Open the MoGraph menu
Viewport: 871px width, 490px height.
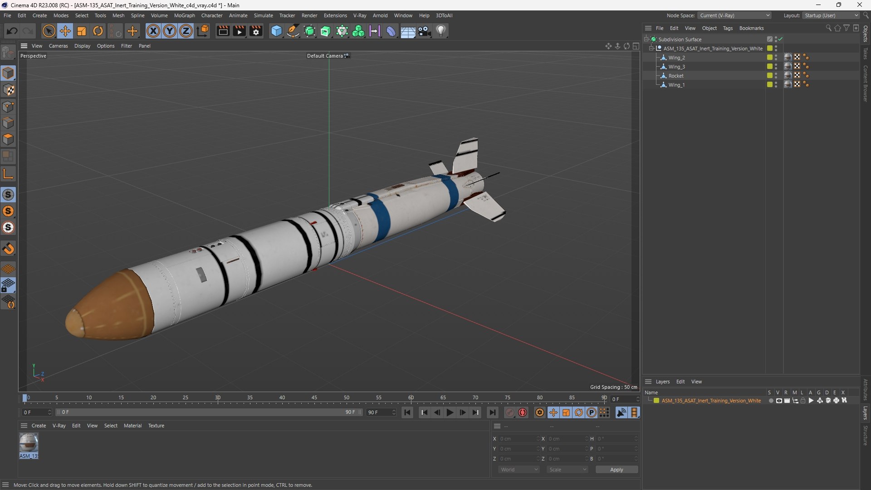click(x=184, y=15)
